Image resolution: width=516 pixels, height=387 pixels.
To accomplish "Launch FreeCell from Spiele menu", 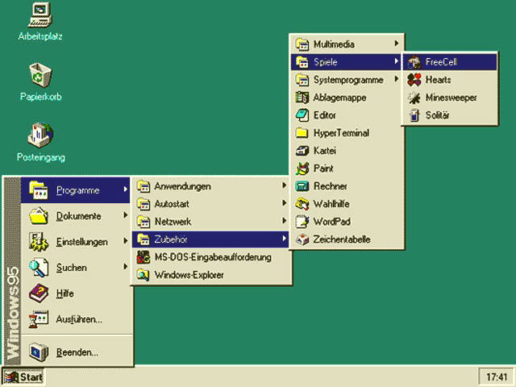I will coord(450,62).
